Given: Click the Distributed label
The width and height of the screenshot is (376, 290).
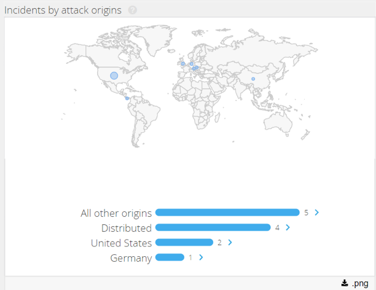Looking at the screenshot, I should (x=127, y=228).
